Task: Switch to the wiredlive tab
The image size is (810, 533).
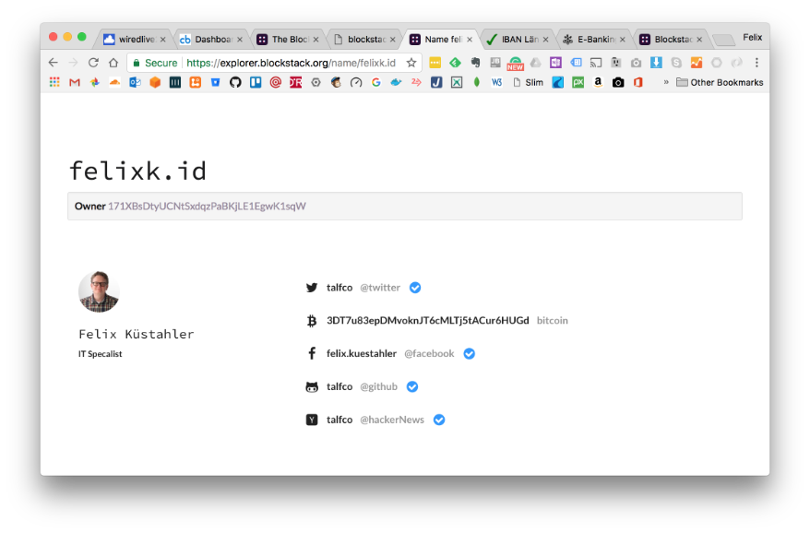Action: (x=129, y=40)
